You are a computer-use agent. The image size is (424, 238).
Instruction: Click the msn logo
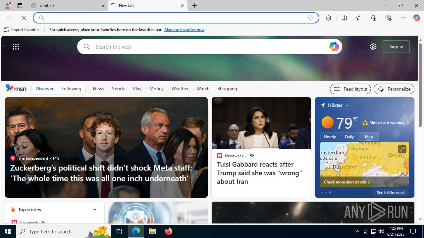16,88
